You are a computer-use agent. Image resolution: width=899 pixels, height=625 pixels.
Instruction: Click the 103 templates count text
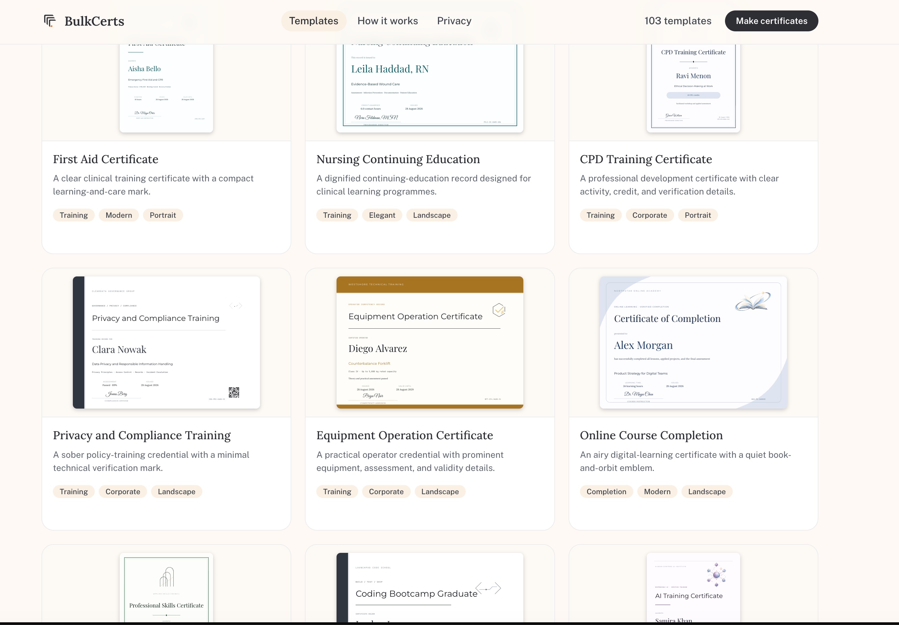click(x=678, y=21)
